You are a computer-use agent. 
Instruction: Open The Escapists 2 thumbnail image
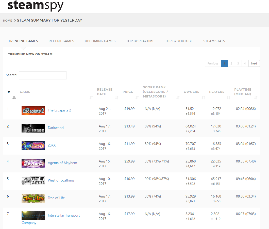(33, 110)
